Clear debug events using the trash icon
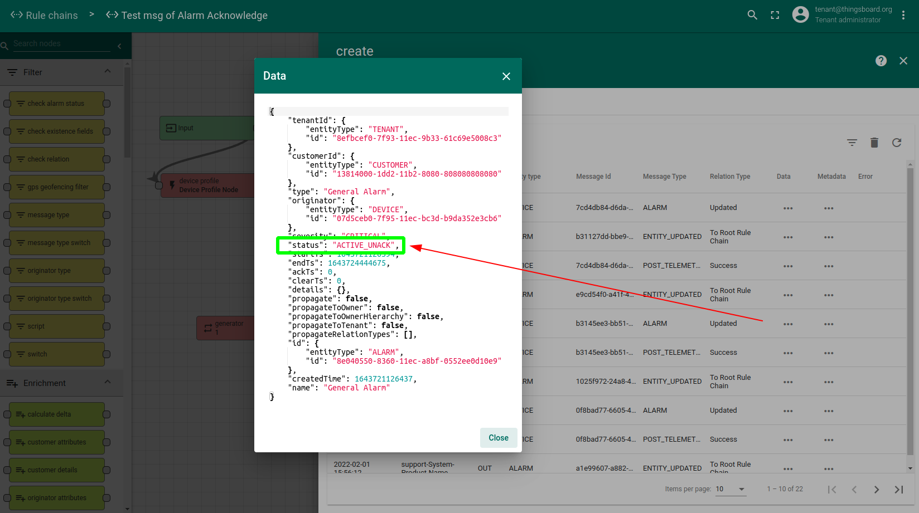Image resolution: width=919 pixels, height=513 pixels. 874,143
